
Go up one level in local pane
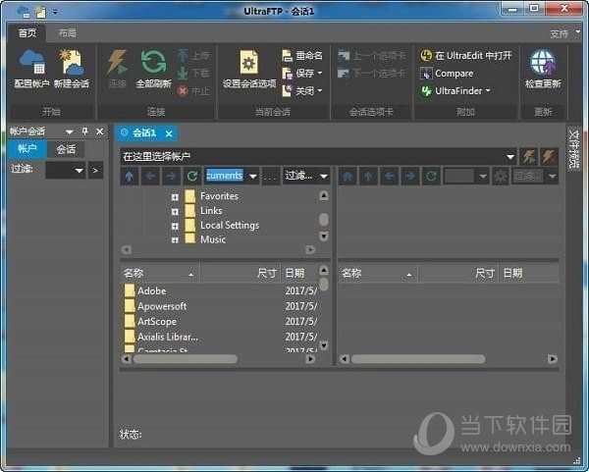(x=130, y=176)
